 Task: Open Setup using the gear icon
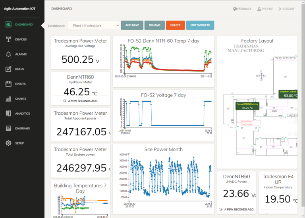click(8, 143)
